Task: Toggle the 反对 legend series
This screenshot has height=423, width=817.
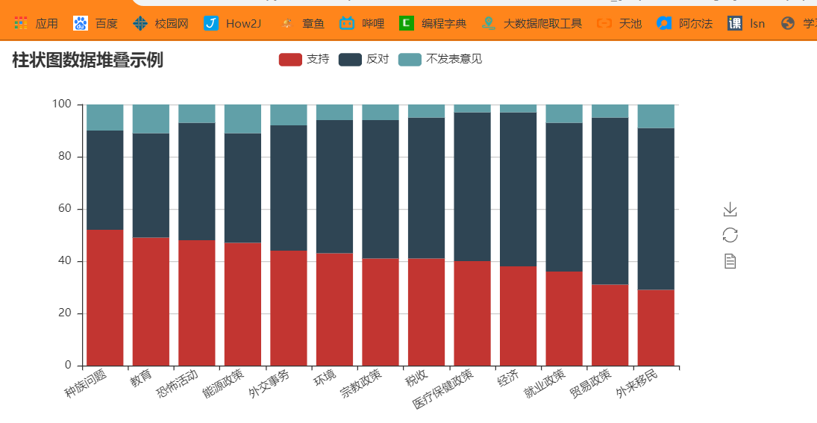Action: 363,60
